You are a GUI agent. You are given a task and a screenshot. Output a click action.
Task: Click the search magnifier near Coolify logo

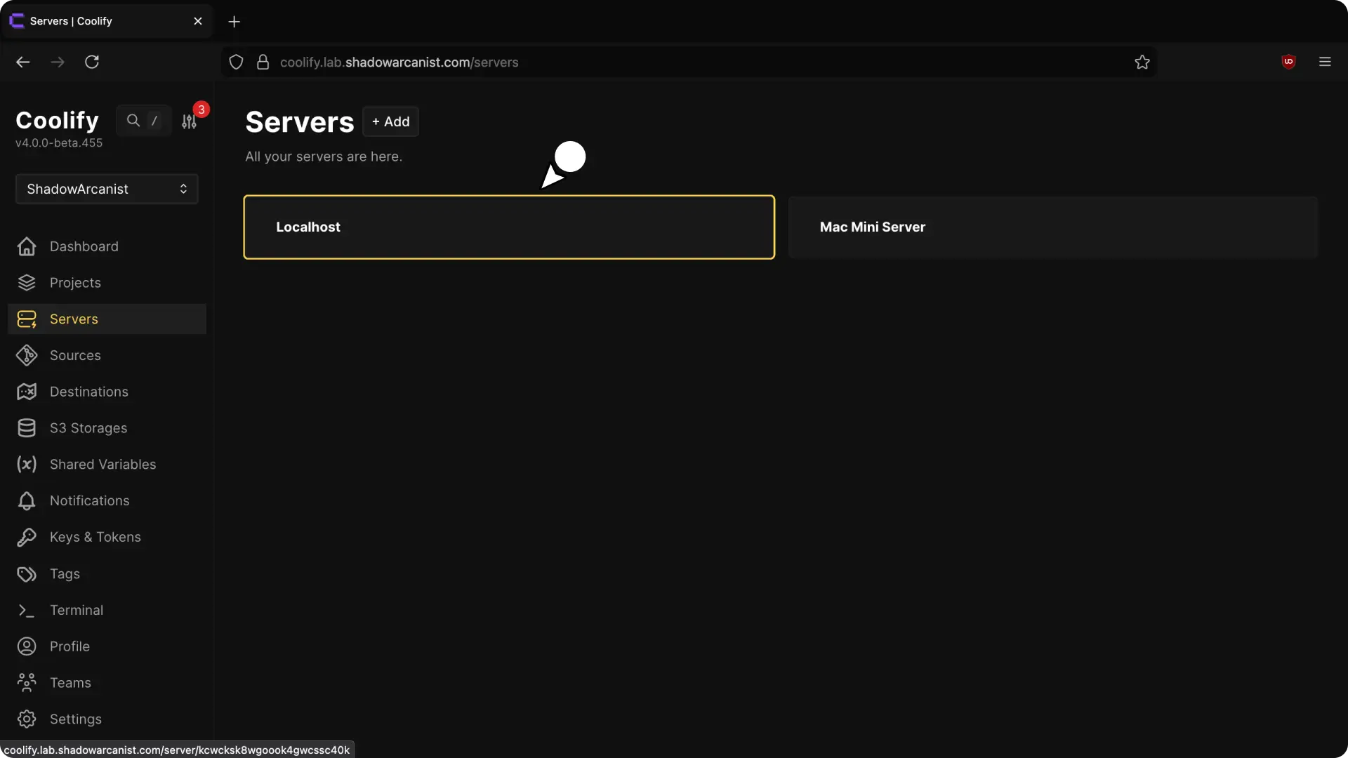(x=133, y=120)
